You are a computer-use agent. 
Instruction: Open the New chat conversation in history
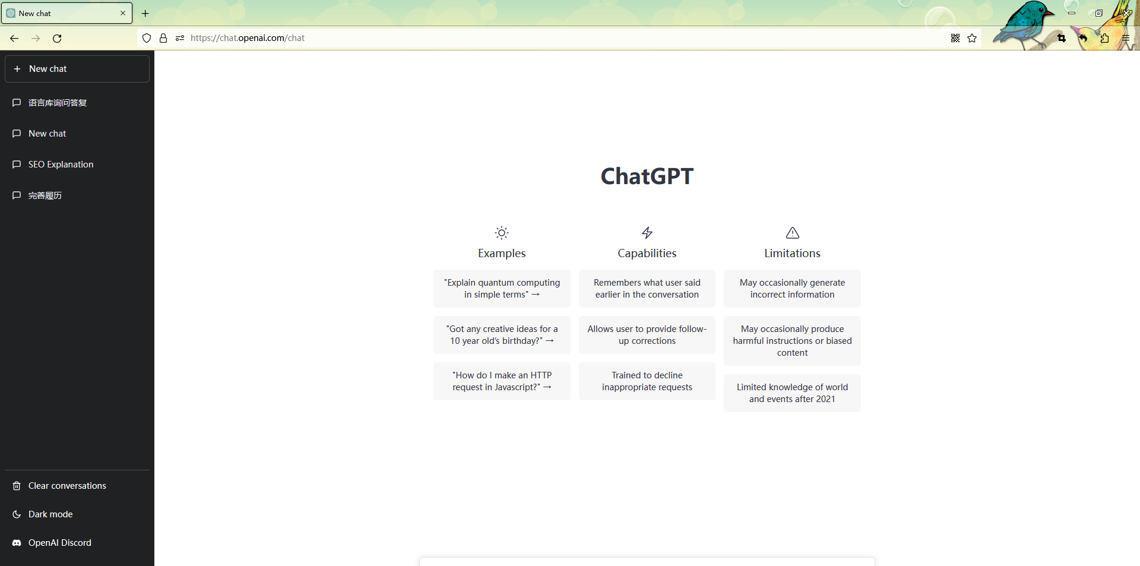point(77,134)
